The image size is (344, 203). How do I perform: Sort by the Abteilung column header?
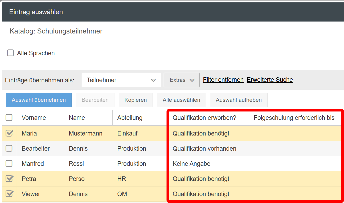(x=130, y=118)
